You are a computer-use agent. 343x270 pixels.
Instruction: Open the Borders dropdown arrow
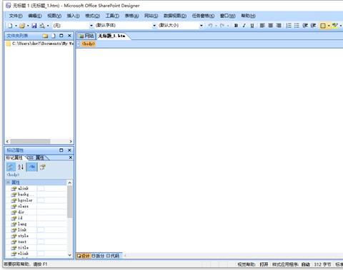329,26
